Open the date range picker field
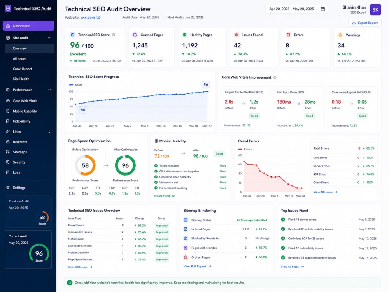389x292 pixels. [296, 9]
